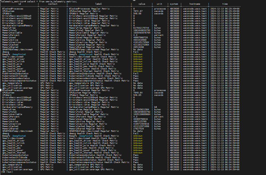The image size is (266, 175).
Task: Click the MemoryFree value 617545621504
Action: tap(141, 110)
